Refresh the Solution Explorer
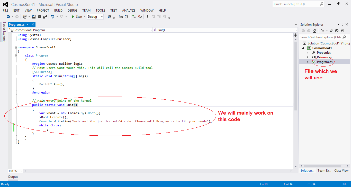 pyautogui.click(x=337, y=31)
